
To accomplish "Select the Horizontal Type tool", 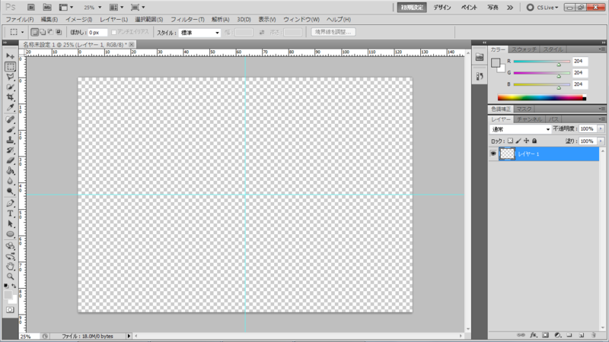I will click(x=10, y=214).
